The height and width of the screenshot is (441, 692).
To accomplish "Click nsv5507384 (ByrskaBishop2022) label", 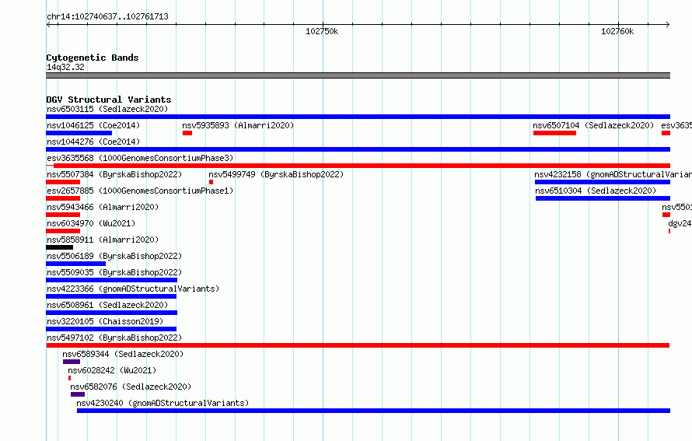I will (114, 174).
